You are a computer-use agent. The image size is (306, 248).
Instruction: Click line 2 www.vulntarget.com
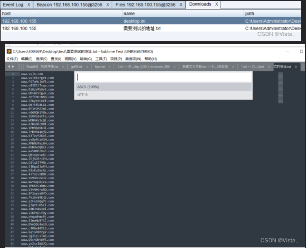coord(38,78)
